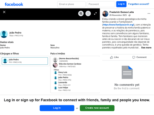Click the João Pedro icon under Filhos
Image resolution: width=154 pixels, height=115 pixels.
click(55, 78)
